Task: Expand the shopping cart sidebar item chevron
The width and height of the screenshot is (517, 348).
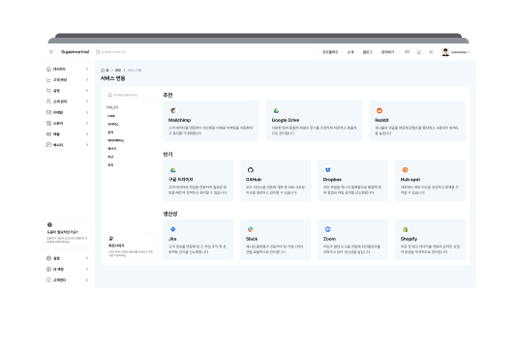Action: click(x=87, y=91)
